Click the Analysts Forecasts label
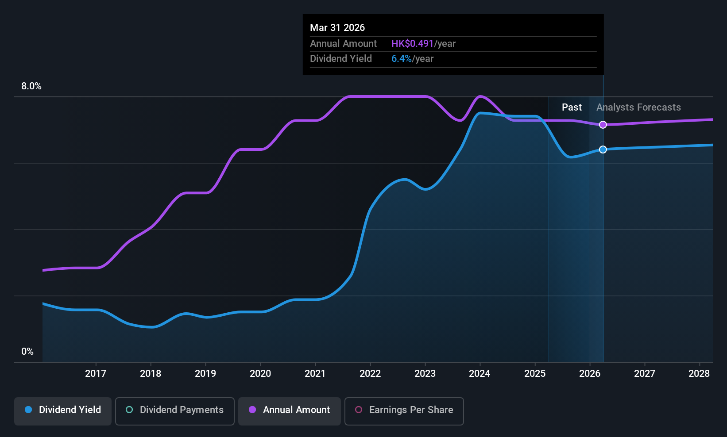Image resolution: width=727 pixels, height=437 pixels. coord(638,107)
